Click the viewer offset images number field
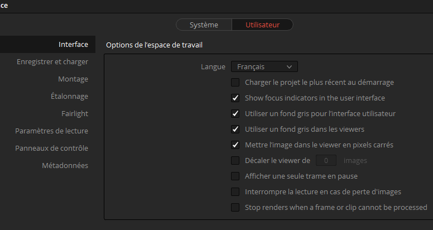433x230 pixels. pos(326,161)
